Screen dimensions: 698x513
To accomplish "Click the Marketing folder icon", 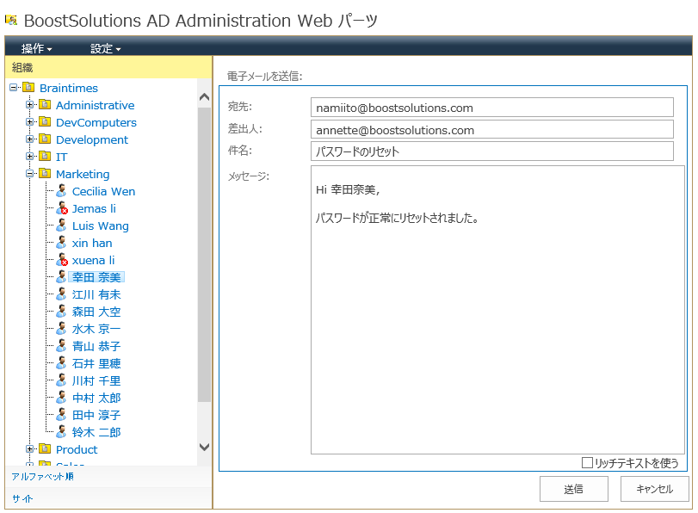I will point(45,173).
